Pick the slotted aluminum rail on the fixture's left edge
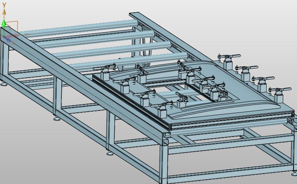Screen dimensions: 297x184 click(132, 102)
